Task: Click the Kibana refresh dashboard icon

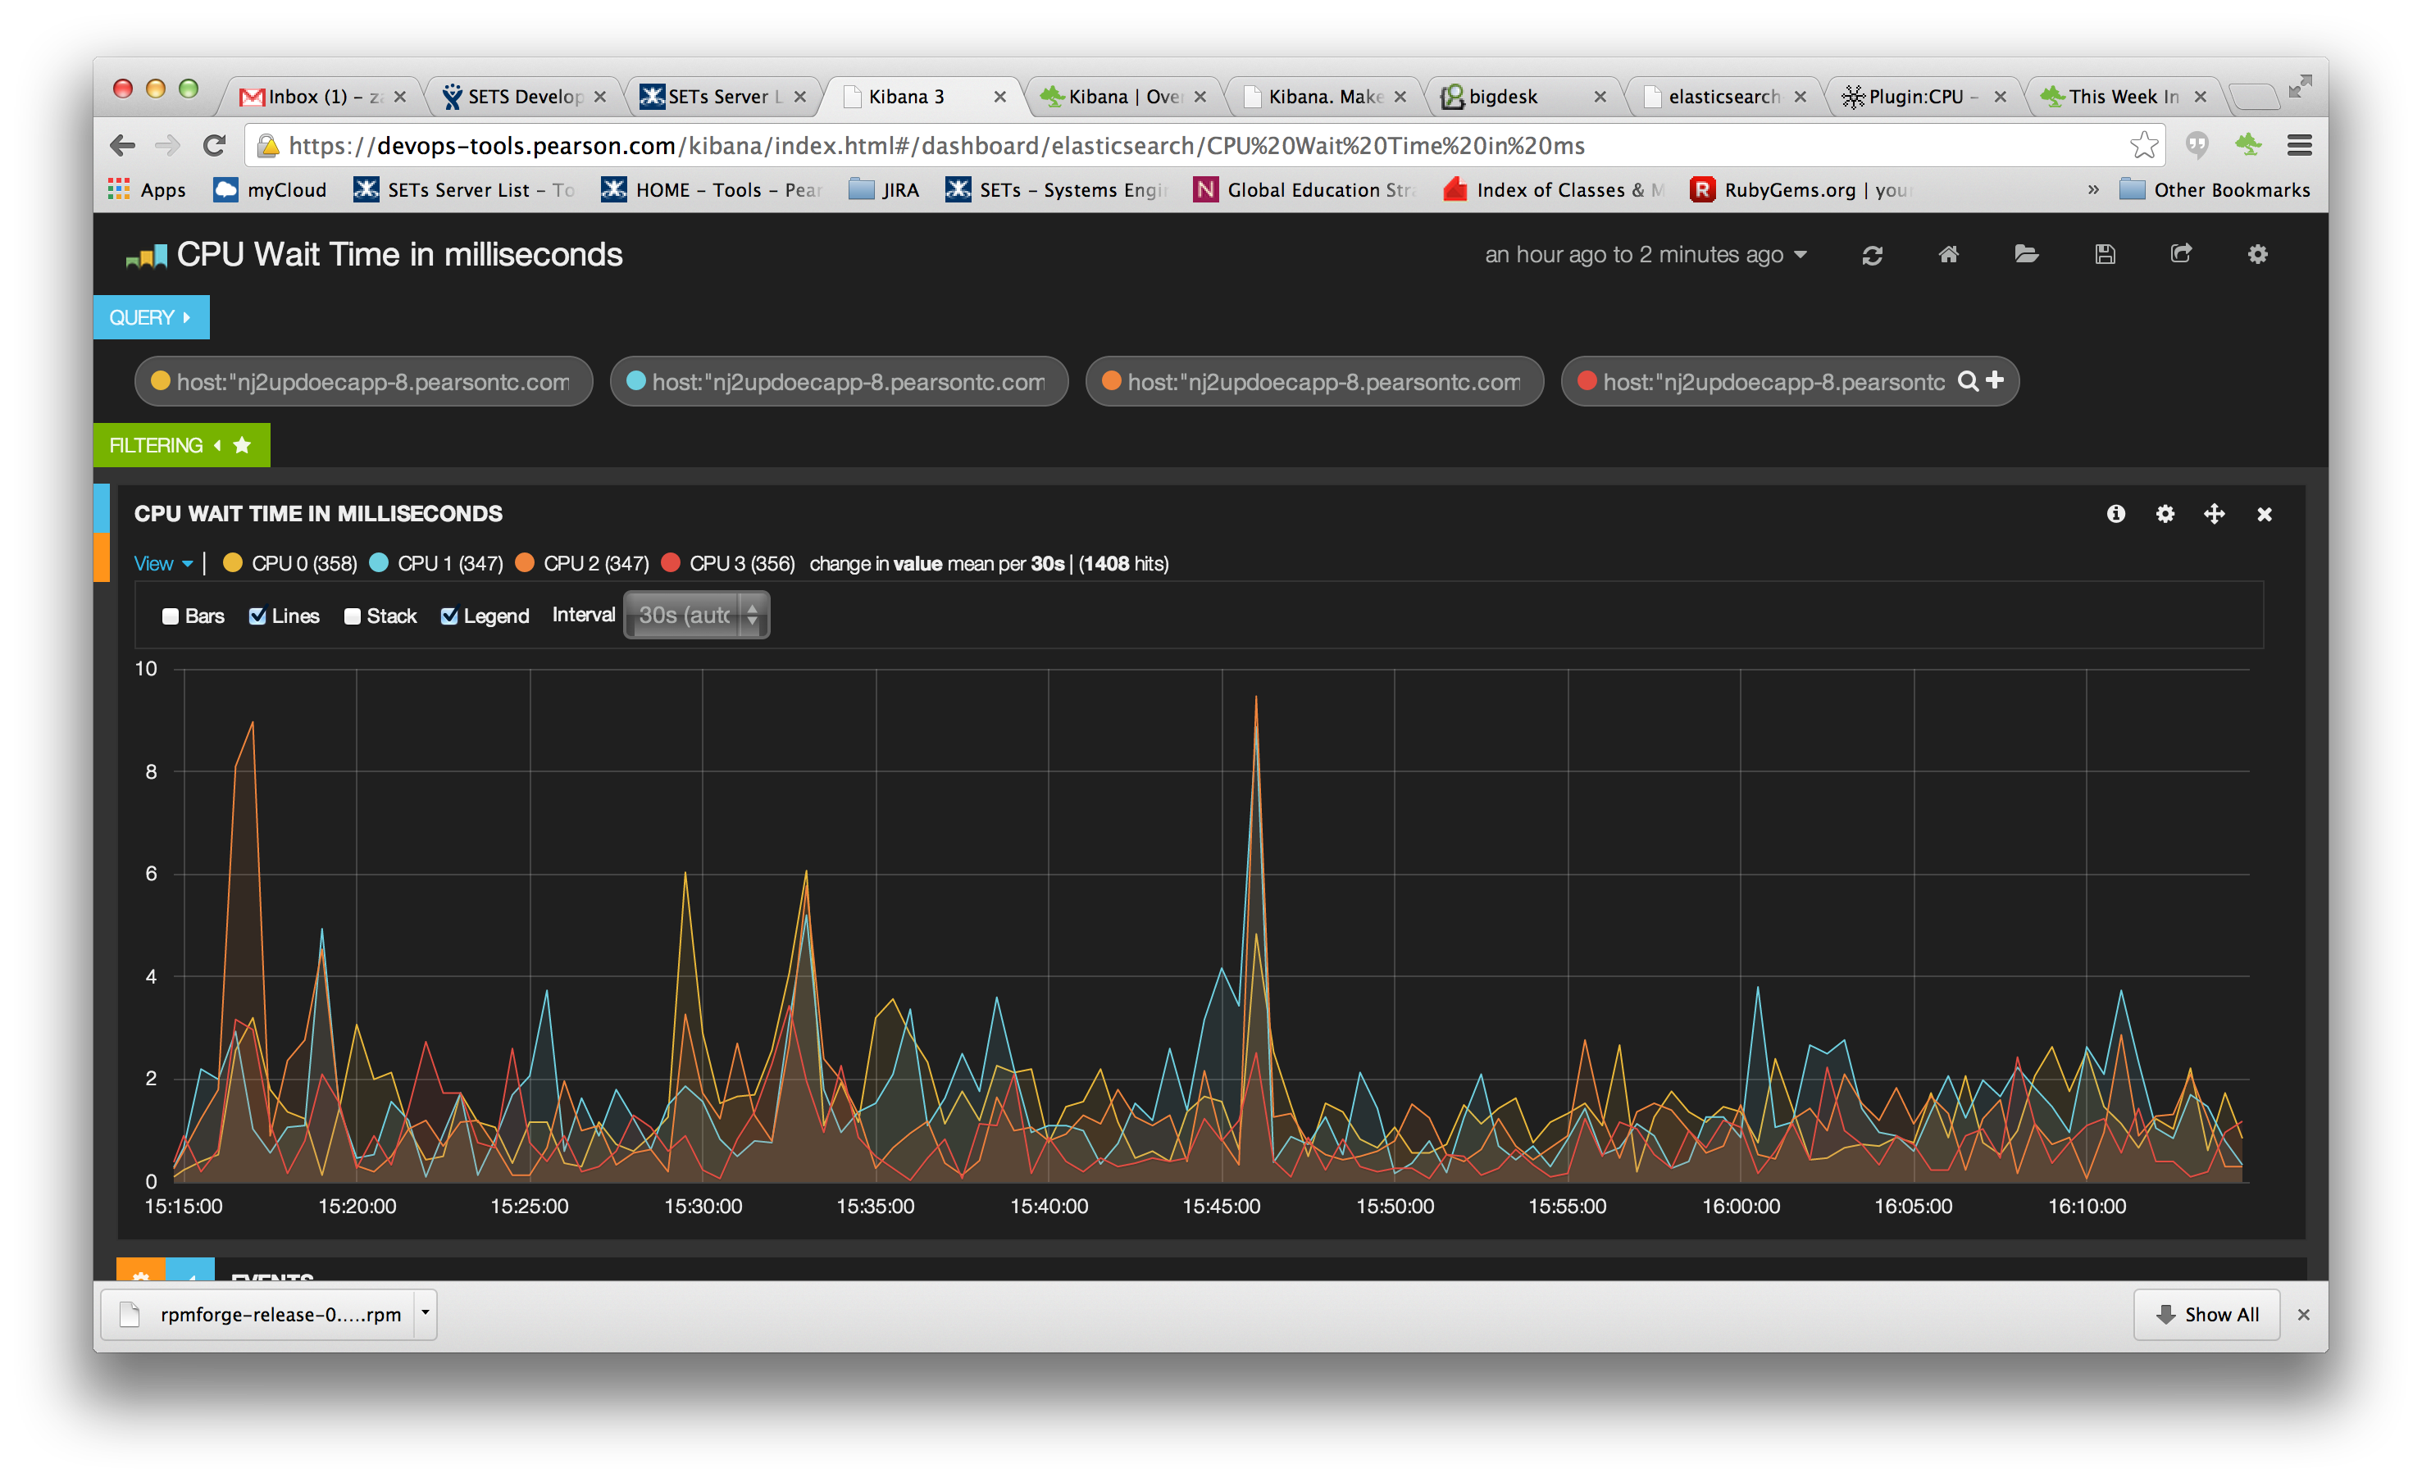Action: [1872, 256]
